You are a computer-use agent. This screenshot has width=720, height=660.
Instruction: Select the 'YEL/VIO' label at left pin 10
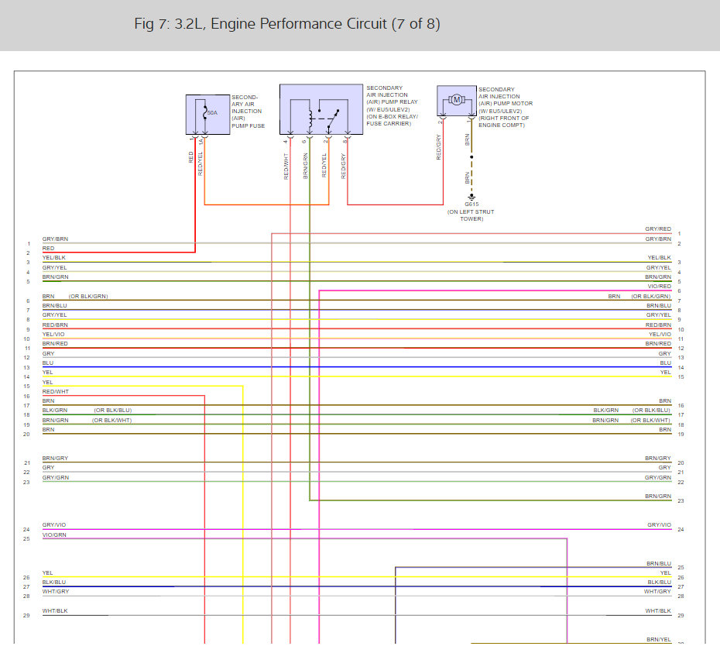pyautogui.click(x=53, y=334)
